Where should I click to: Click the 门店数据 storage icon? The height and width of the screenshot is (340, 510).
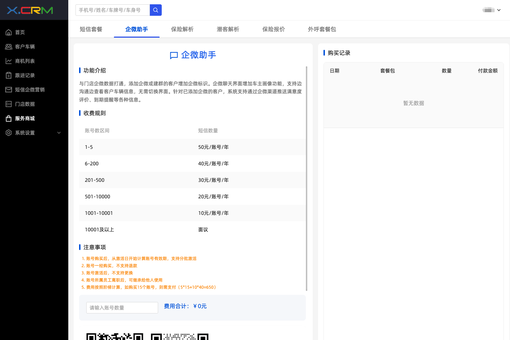[x=9, y=104]
